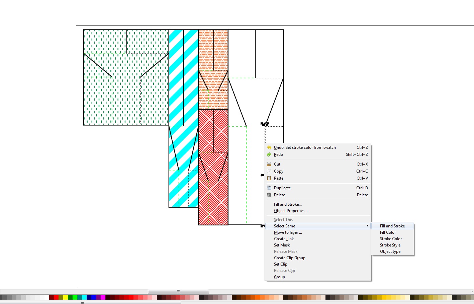
Task: Pick the magenta palette swatch
Action: (103, 297)
